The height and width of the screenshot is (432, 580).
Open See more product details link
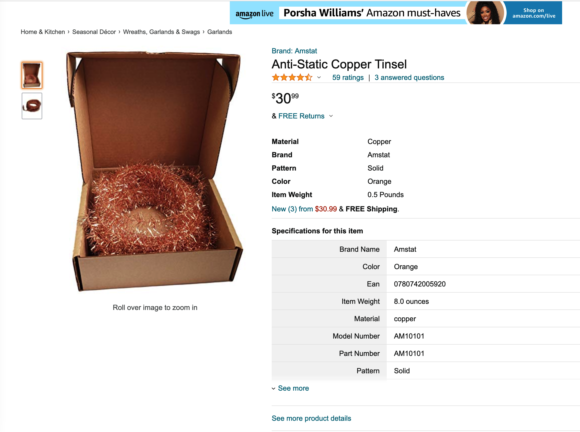coord(311,418)
